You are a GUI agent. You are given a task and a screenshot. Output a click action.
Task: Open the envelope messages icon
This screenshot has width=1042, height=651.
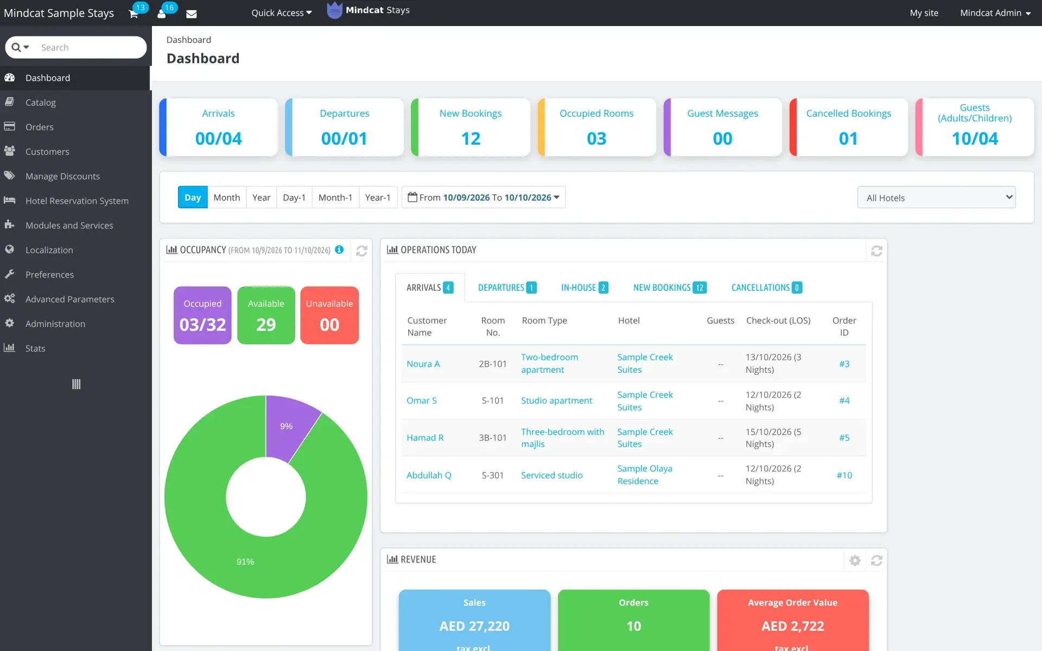[x=192, y=14]
